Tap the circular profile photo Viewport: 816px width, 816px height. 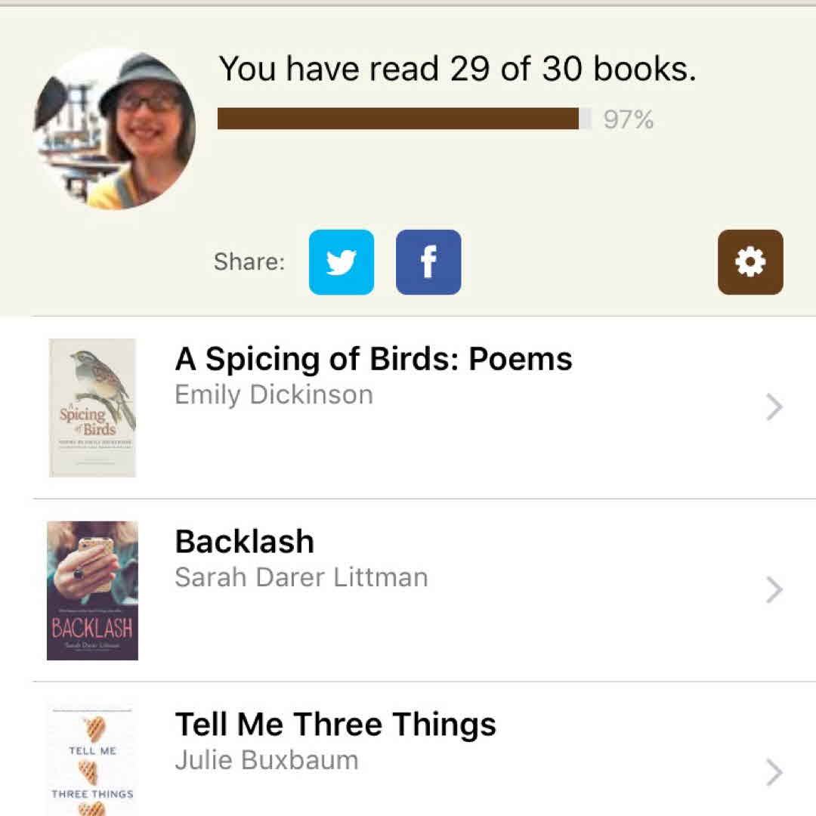point(115,128)
